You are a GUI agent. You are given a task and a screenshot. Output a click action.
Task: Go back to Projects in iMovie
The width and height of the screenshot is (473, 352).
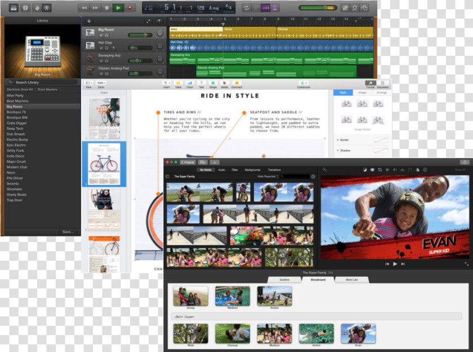click(188, 162)
